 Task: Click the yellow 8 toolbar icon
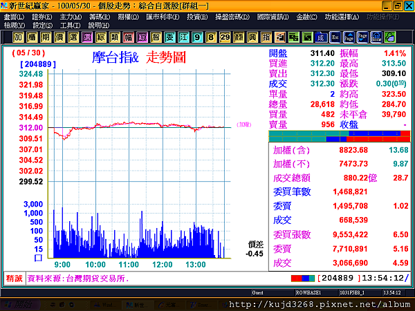211,37
